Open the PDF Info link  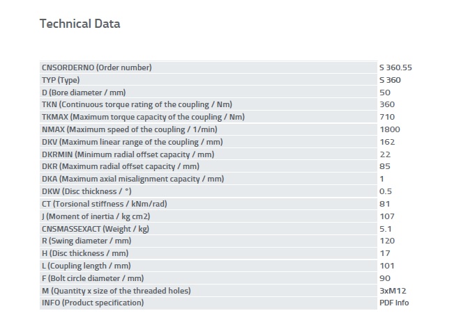(393, 303)
